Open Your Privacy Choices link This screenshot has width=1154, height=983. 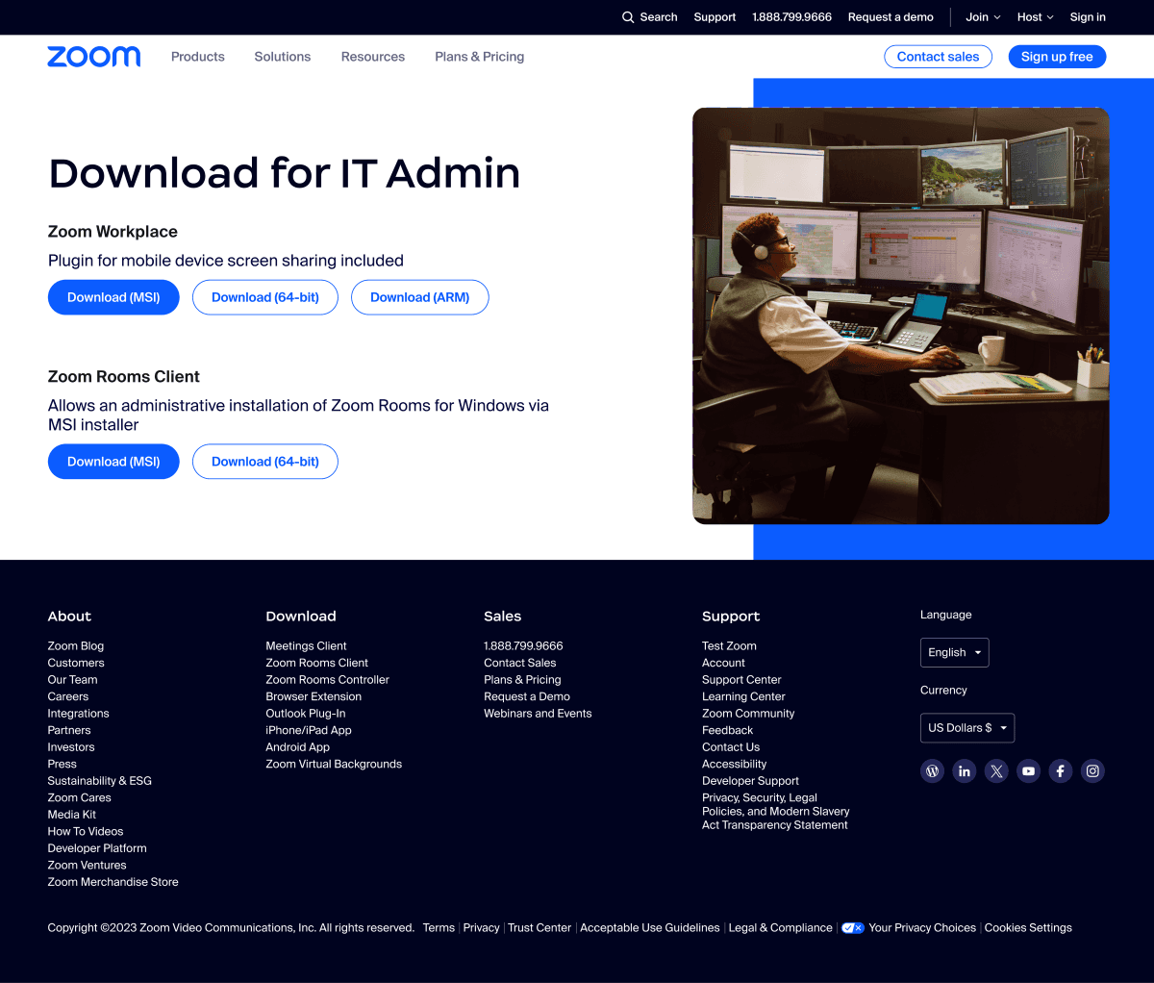922,928
